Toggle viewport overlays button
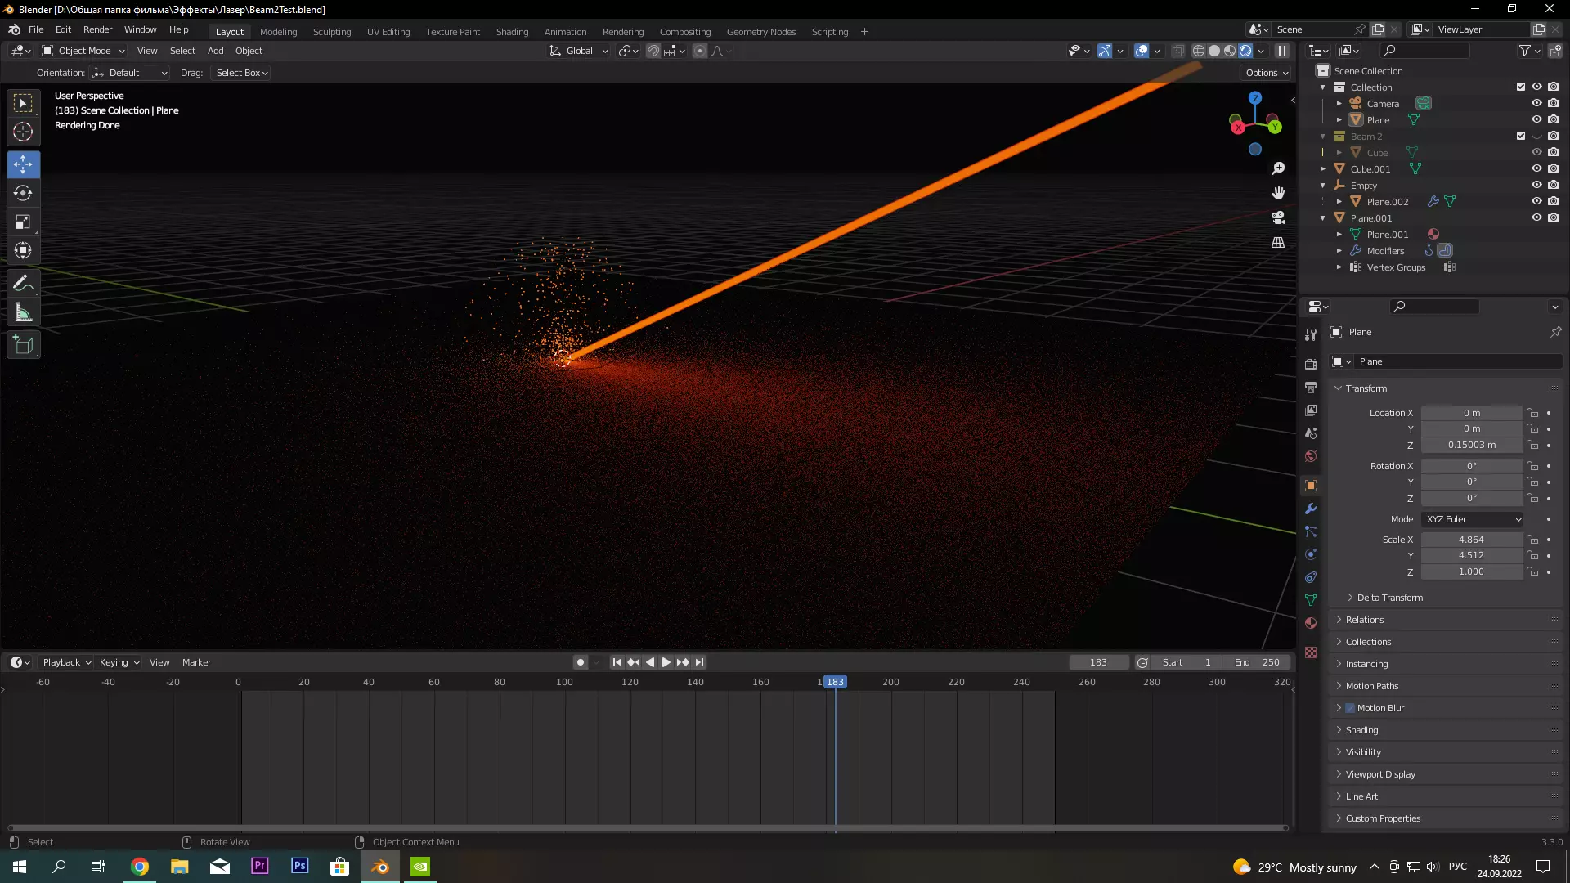Viewport: 1570px width, 883px height. [x=1142, y=51]
